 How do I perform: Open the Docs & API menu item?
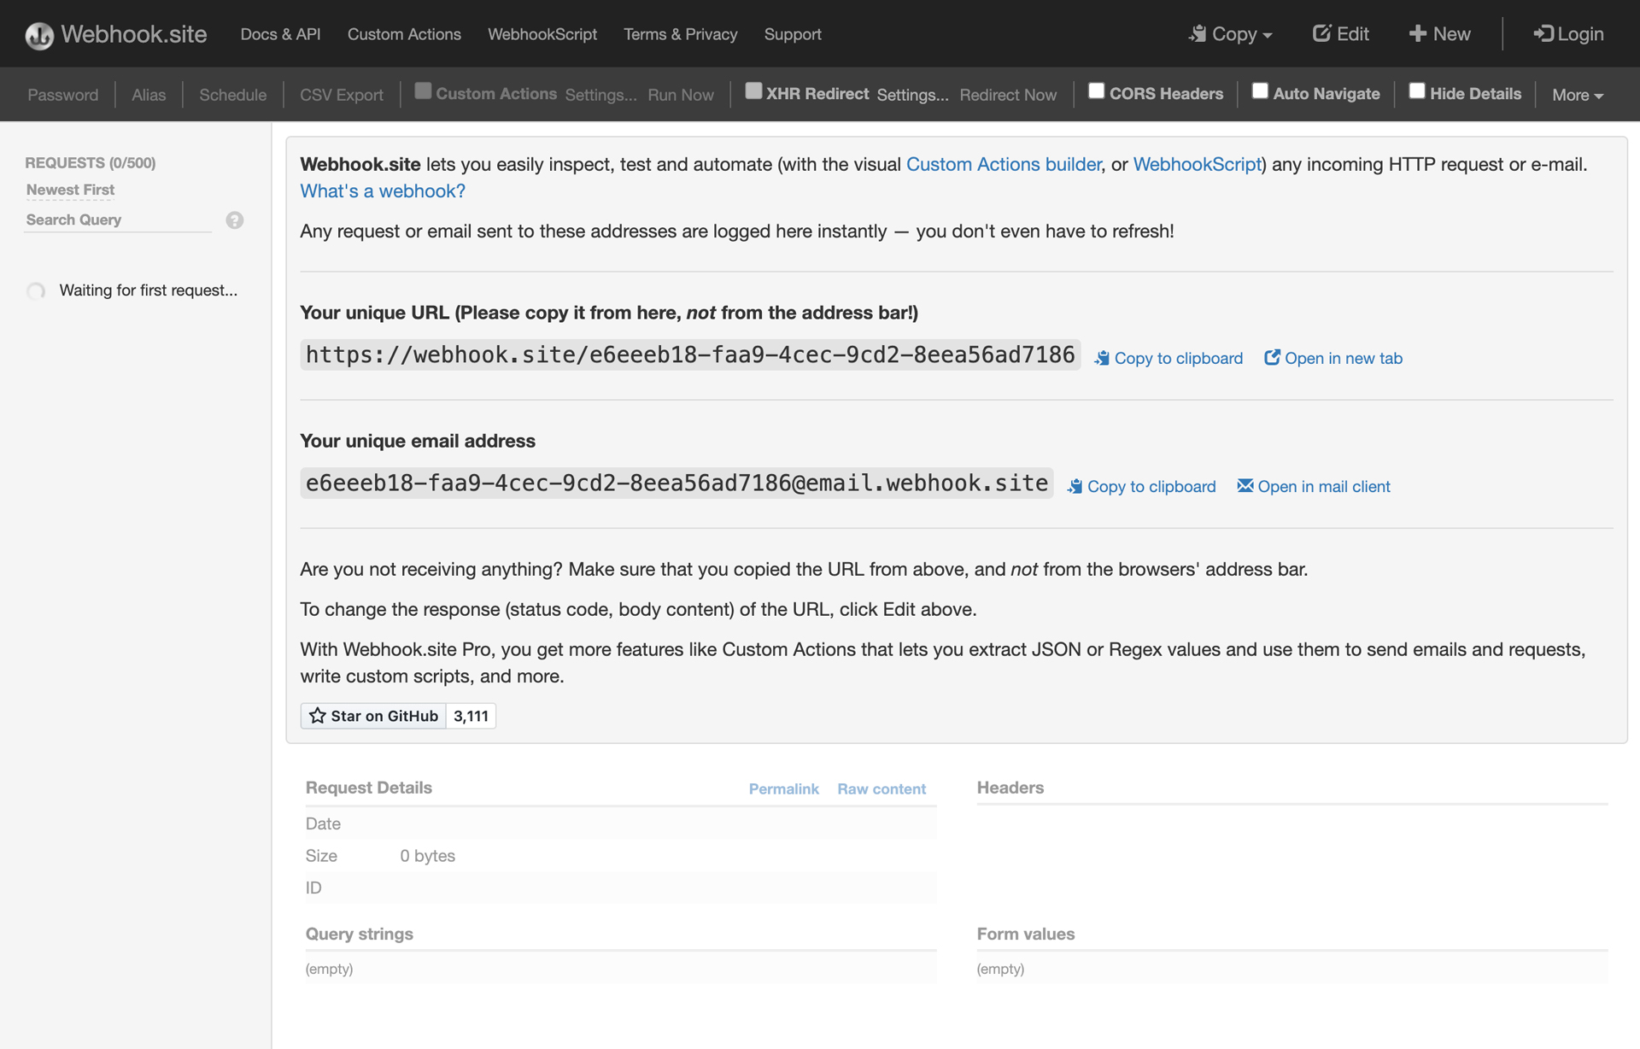[x=280, y=34]
